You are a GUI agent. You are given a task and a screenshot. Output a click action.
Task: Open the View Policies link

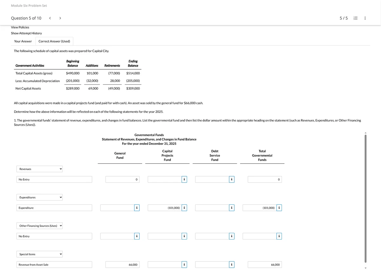pyautogui.click(x=20, y=27)
